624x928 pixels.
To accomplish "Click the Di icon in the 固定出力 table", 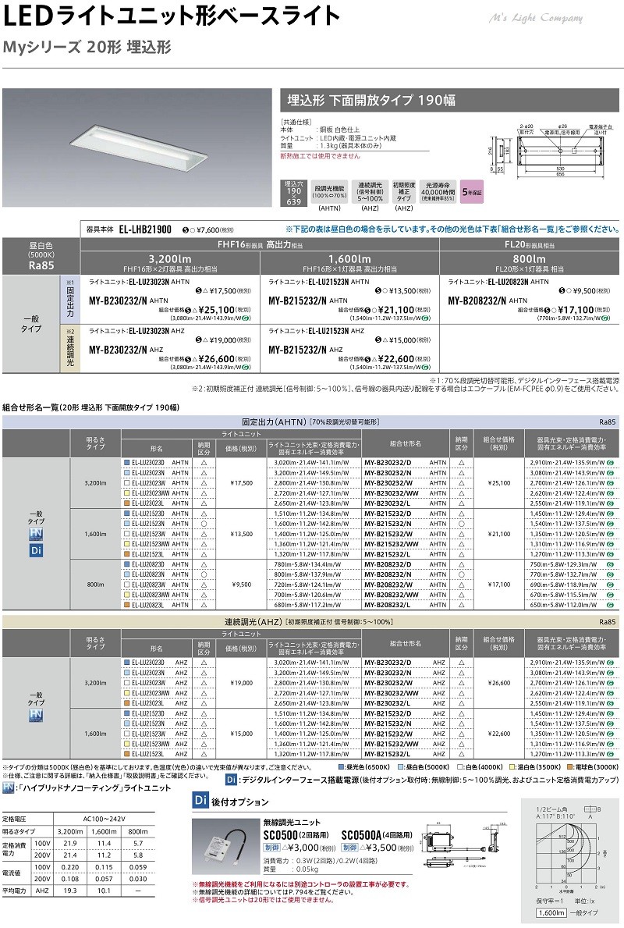I will coord(35,551).
